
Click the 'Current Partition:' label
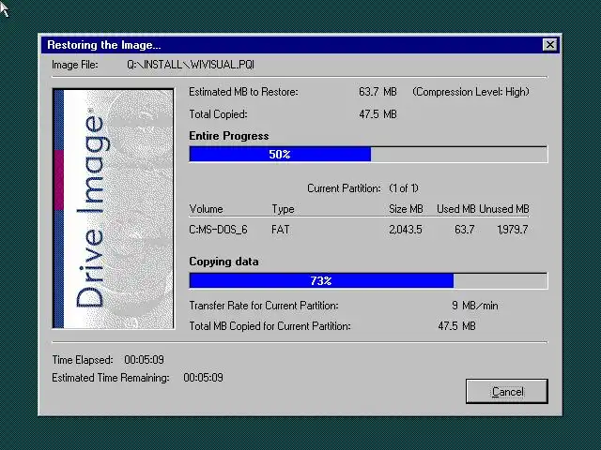344,188
